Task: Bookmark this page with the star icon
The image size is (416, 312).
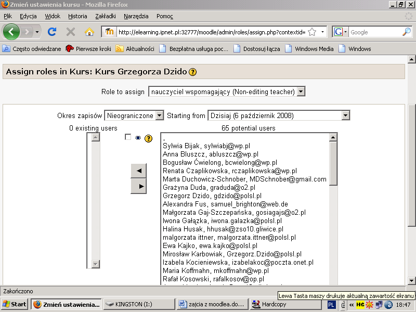Action: click(313, 32)
